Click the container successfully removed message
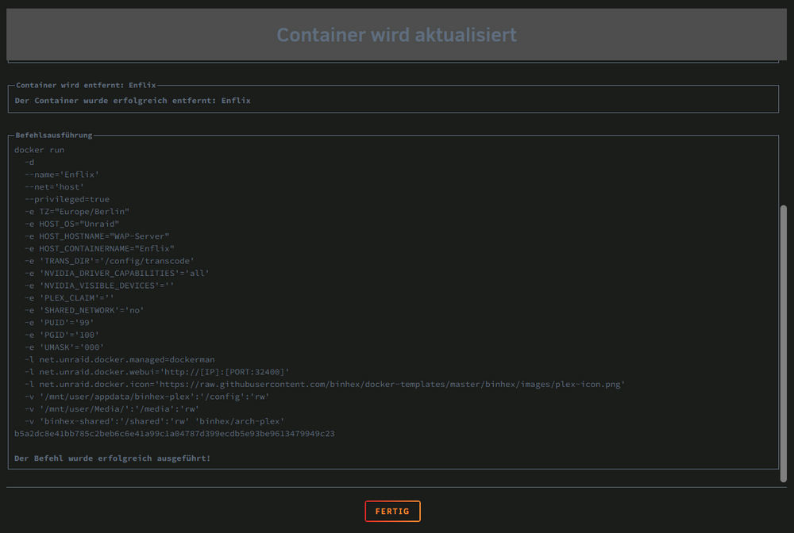 (x=133, y=100)
